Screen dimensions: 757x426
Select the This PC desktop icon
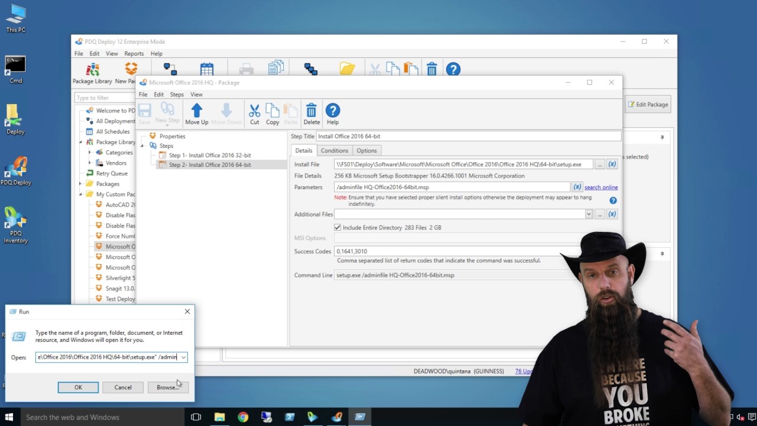point(15,18)
